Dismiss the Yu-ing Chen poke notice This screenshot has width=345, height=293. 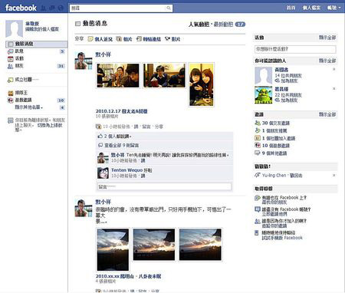tap(333, 176)
